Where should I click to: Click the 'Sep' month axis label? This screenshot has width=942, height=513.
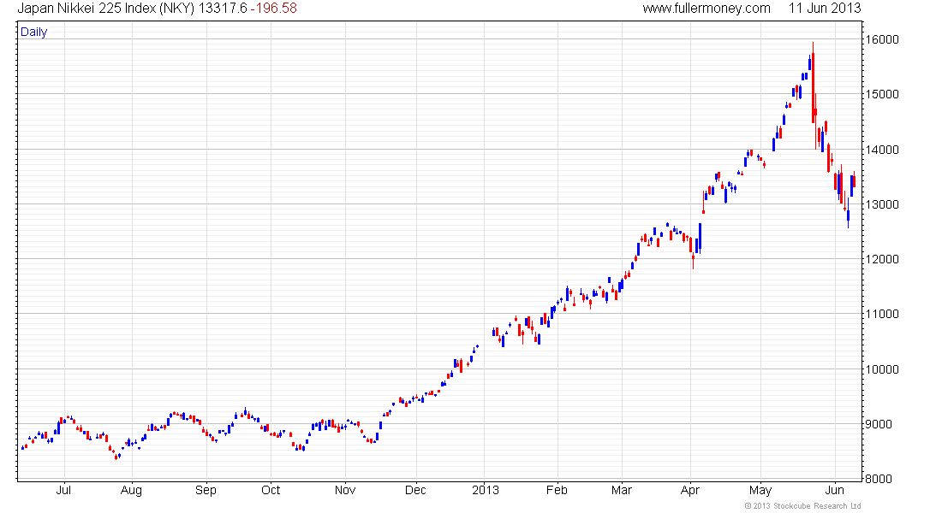click(206, 490)
